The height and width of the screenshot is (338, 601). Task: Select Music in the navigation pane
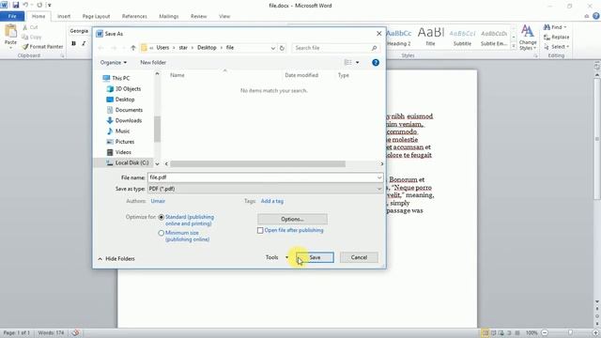(x=118, y=131)
